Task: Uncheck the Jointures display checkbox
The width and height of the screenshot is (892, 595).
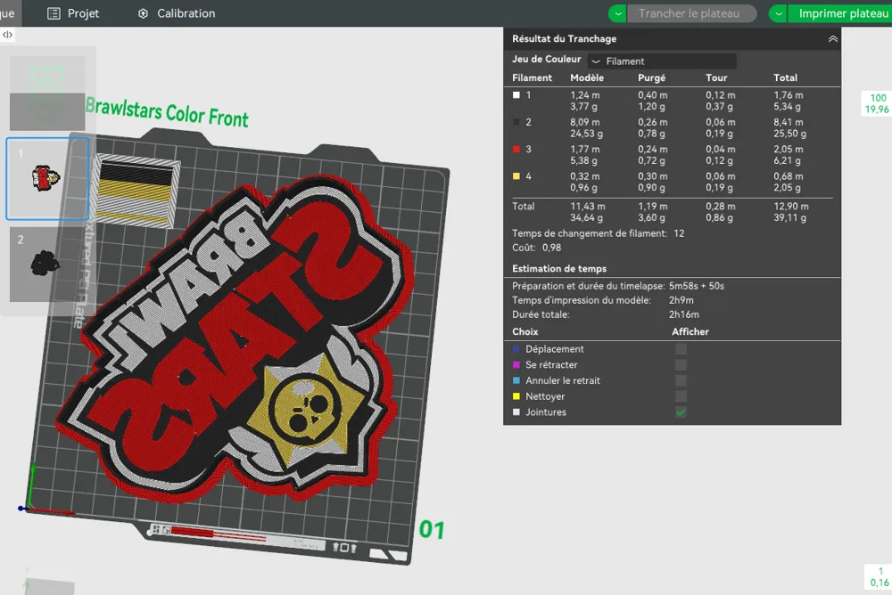Action: pos(681,412)
